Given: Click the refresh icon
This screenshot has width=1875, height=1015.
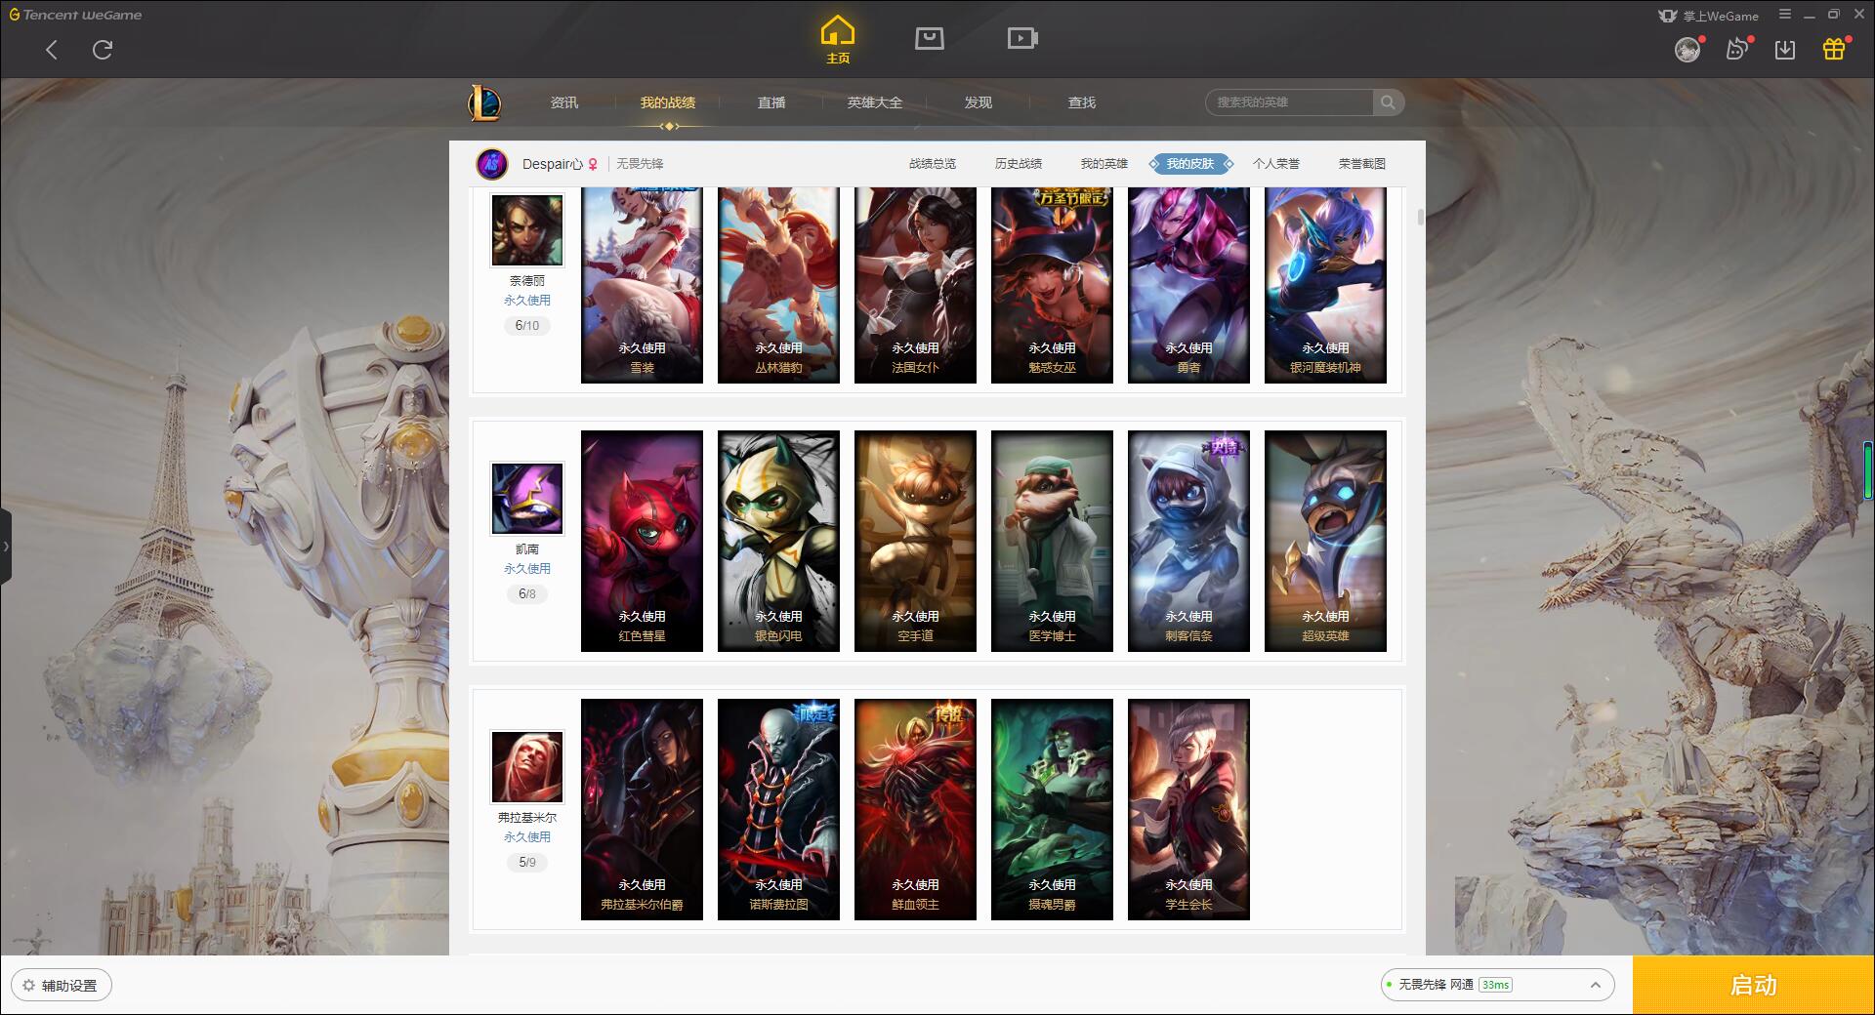Looking at the screenshot, I should [x=103, y=50].
